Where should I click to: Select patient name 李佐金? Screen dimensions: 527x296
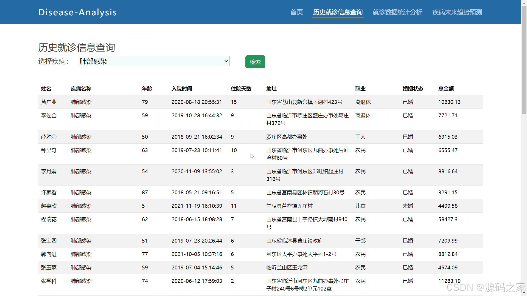(x=49, y=115)
